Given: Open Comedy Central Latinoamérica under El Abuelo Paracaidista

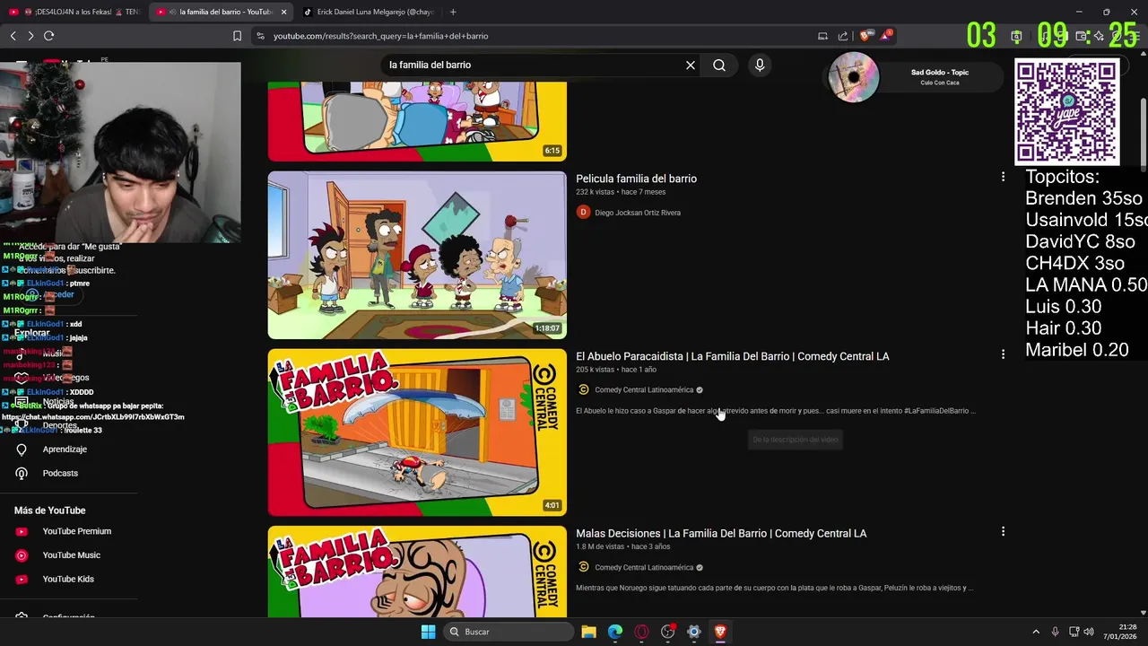Looking at the screenshot, I should pyautogui.click(x=644, y=389).
